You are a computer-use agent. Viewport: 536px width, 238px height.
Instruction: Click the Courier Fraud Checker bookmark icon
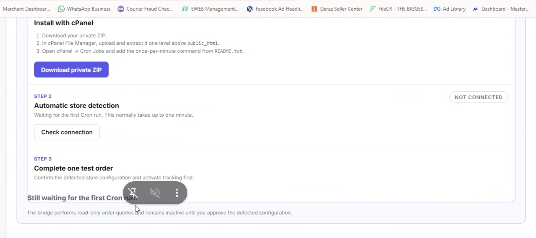[121, 9]
